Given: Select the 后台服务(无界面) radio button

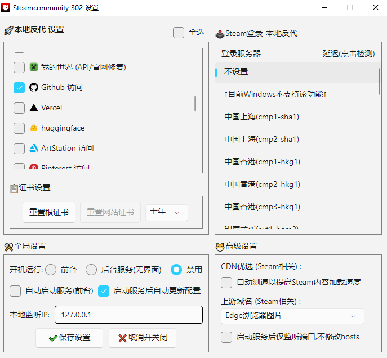Looking at the screenshot, I should pyautogui.click(x=91, y=270).
